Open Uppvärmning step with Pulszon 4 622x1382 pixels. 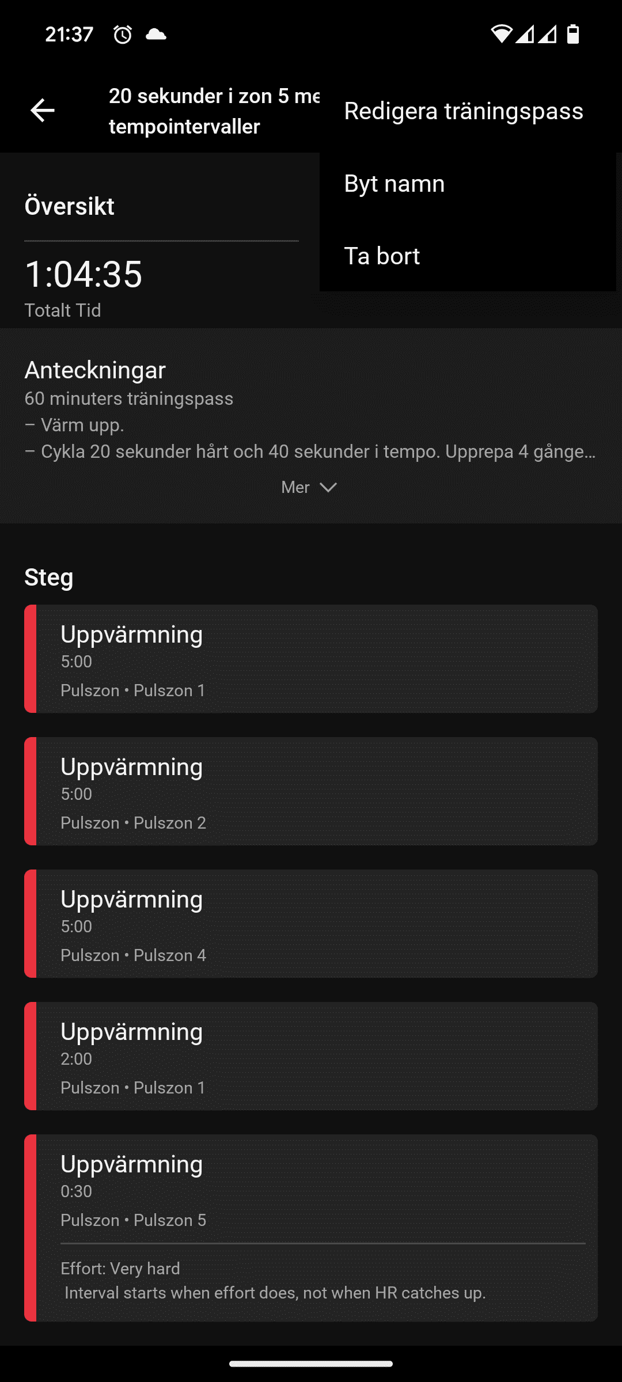tap(311, 924)
